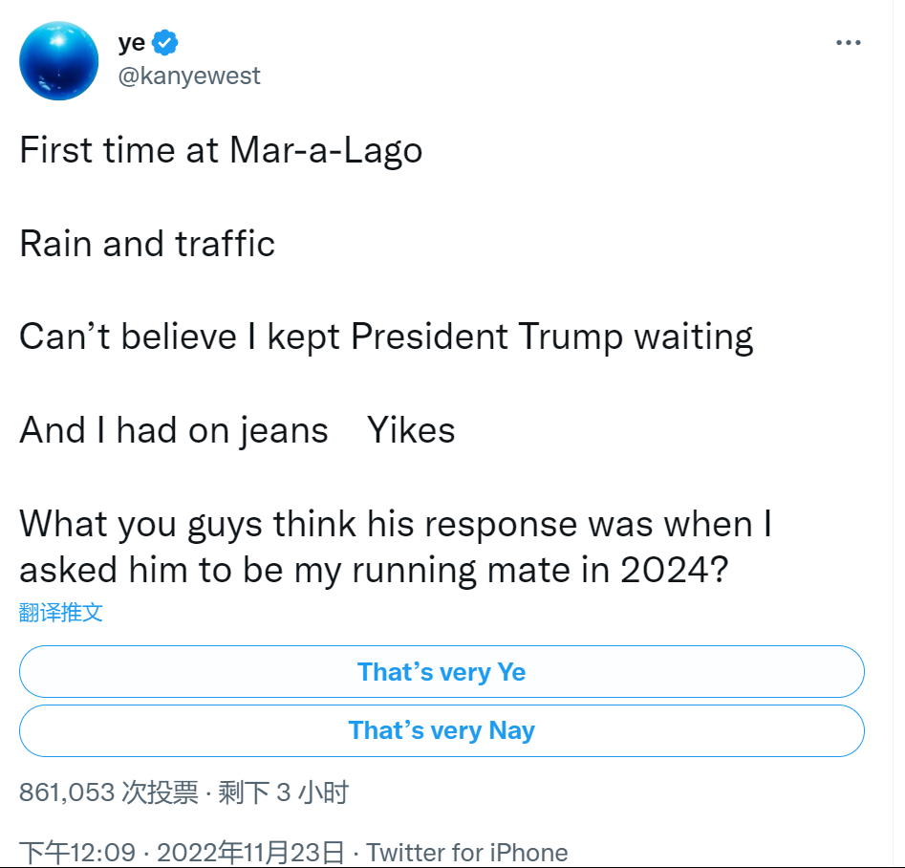This screenshot has width=905, height=868.
Task: Click the blue verified checkmark badge
Action: click(x=164, y=43)
